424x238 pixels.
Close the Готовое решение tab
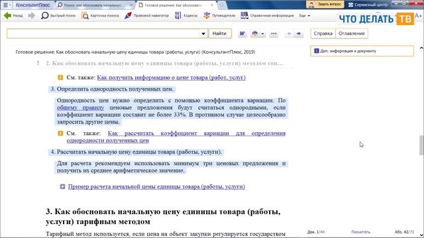212,5
